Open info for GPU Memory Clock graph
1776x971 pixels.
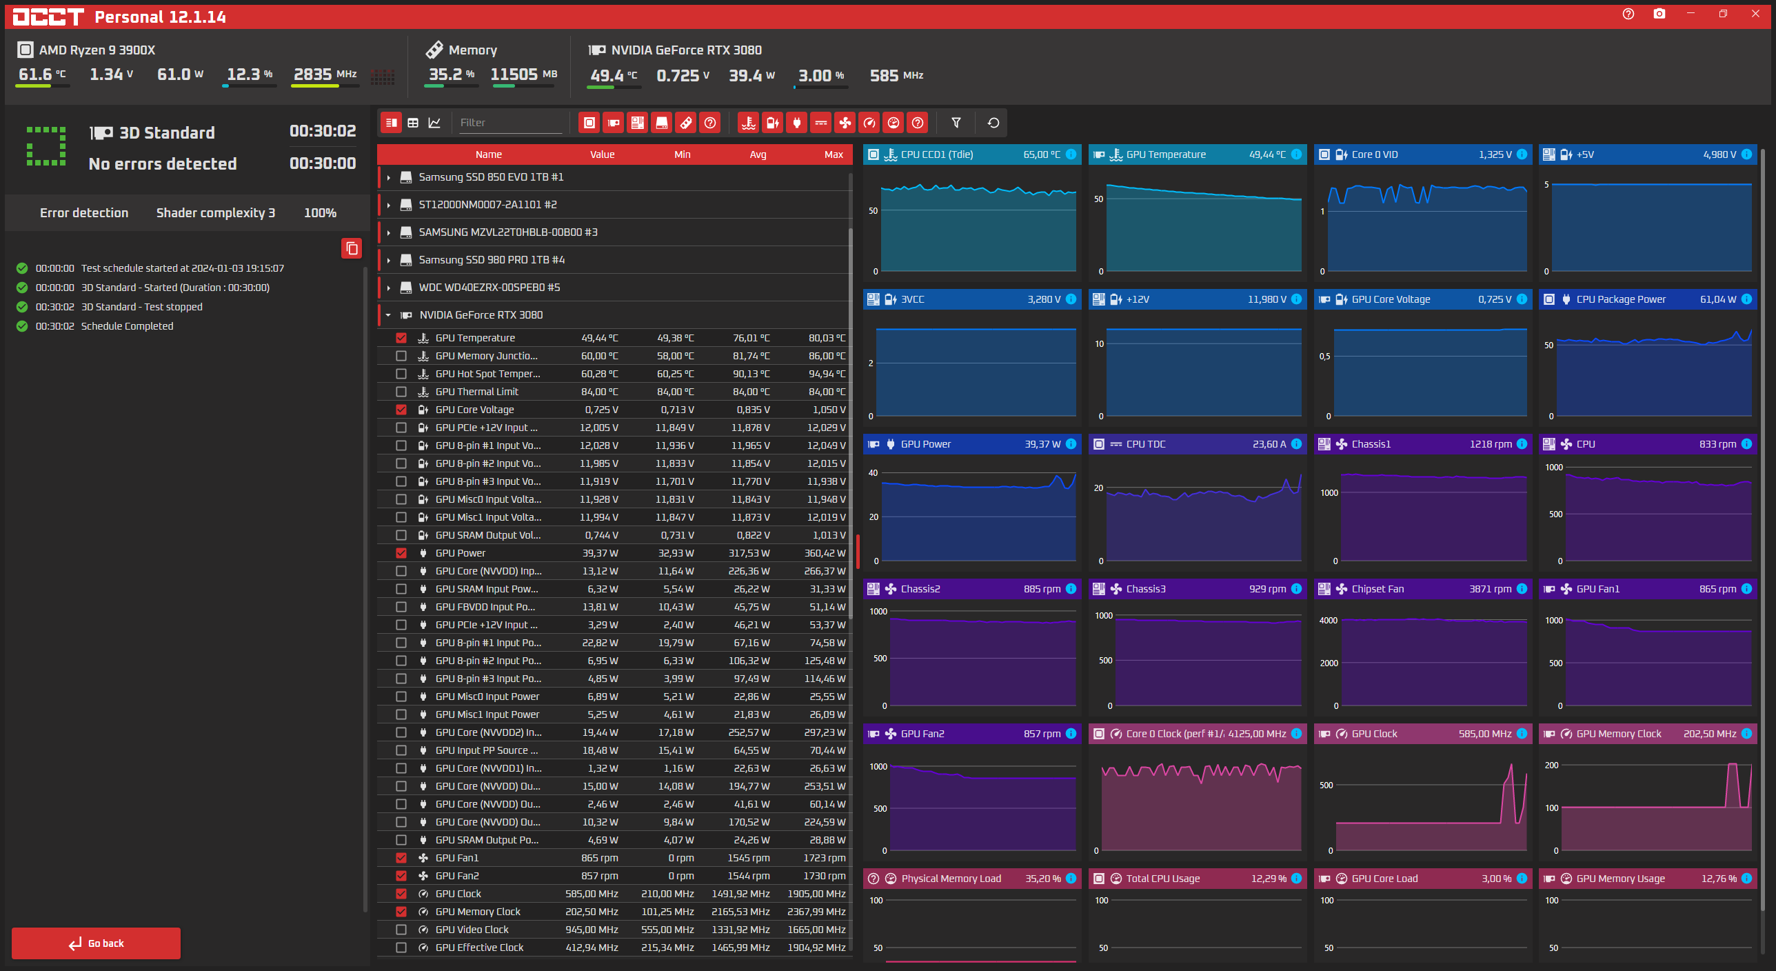click(1746, 734)
